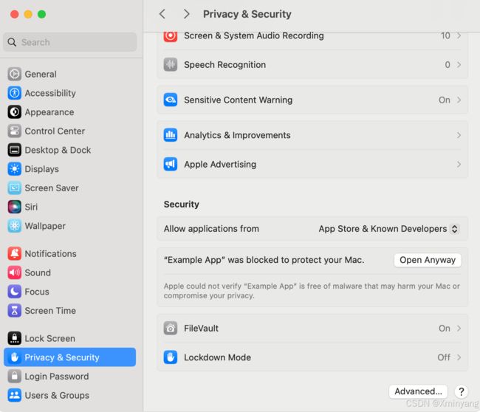Click the Desktop & Dock sidebar icon
This screenshot has height=412, width=480.
[x=14, y=150]
